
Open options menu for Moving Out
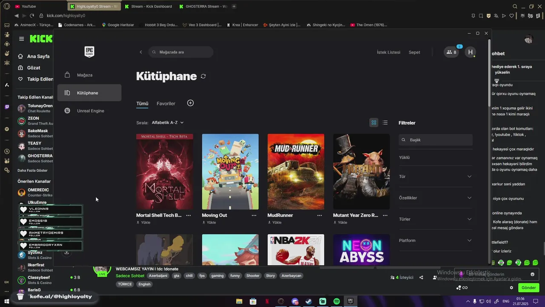click(x=254, y=215)
